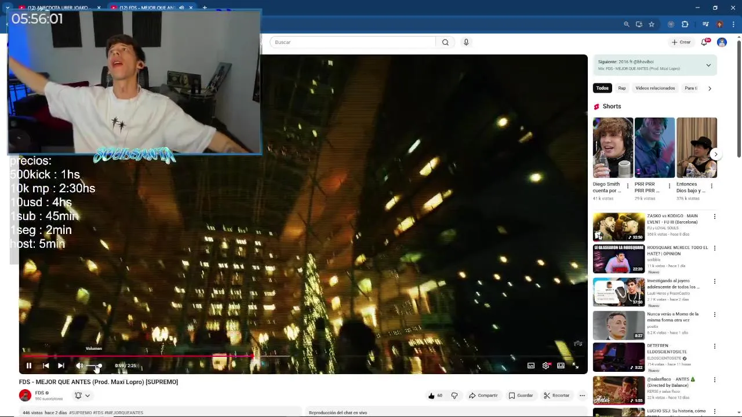Image resolution: width=742 pixels, height=417 pixels.
Task: Click the Crear button
Action: pyautogui.click(x=681, y=42)
